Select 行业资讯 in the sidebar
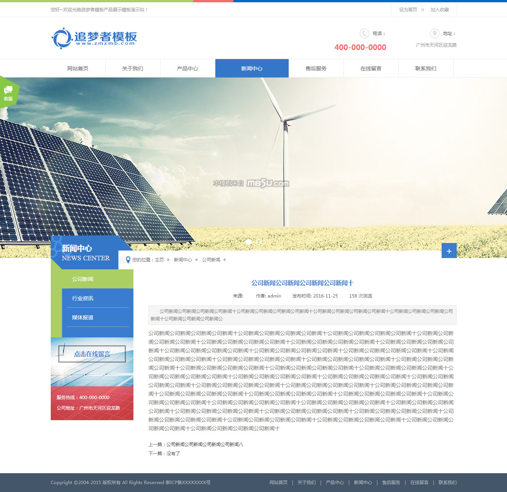The height and width of the screenshot is (492, 507). click(x=83, y=298)
